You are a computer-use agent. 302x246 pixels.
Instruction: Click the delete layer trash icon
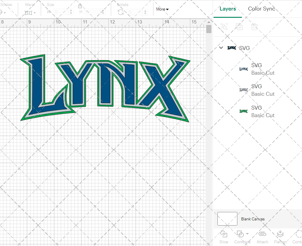coord(255,27)
